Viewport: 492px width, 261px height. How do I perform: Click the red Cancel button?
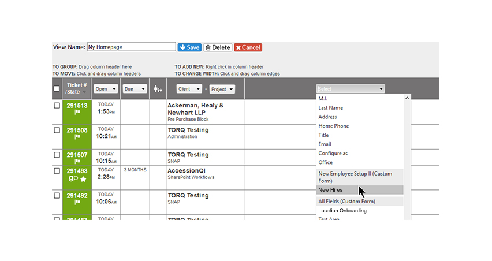point(248,47)
